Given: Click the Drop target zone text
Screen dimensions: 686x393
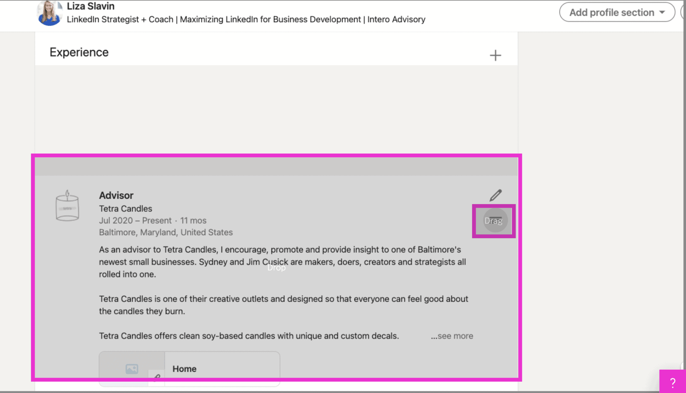Looking at the screenshot, I should [276, 267].
